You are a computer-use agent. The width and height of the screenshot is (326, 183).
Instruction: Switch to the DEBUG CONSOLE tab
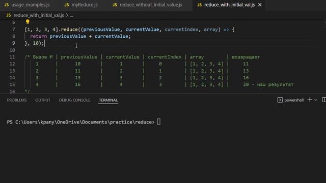pyautogui.click(x=74, y=100)
